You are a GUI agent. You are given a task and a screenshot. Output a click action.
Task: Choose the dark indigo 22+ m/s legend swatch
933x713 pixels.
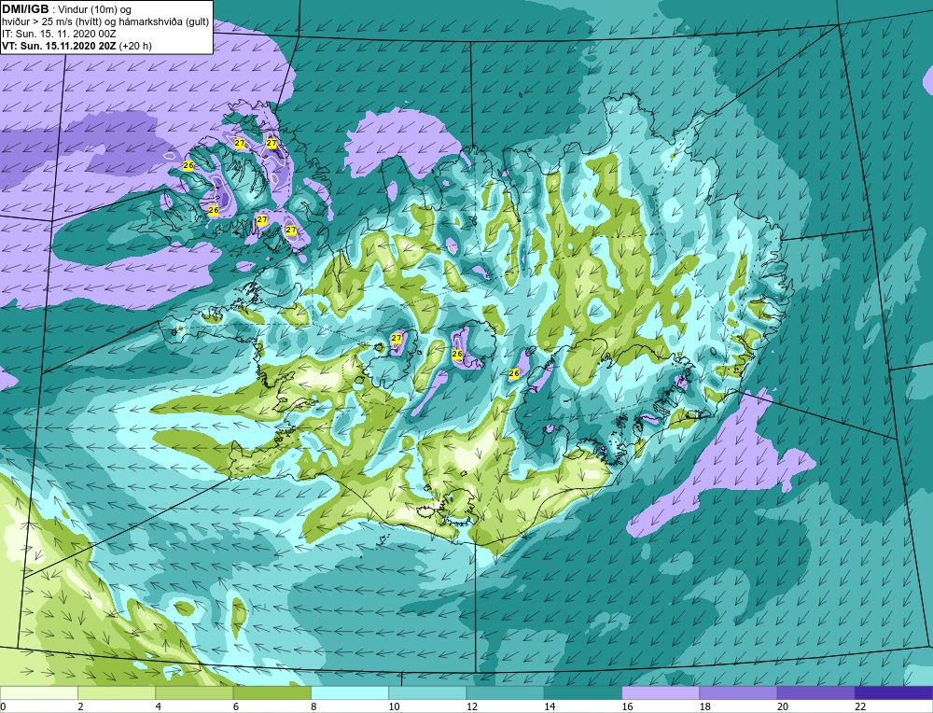click(x=894, y=692)
